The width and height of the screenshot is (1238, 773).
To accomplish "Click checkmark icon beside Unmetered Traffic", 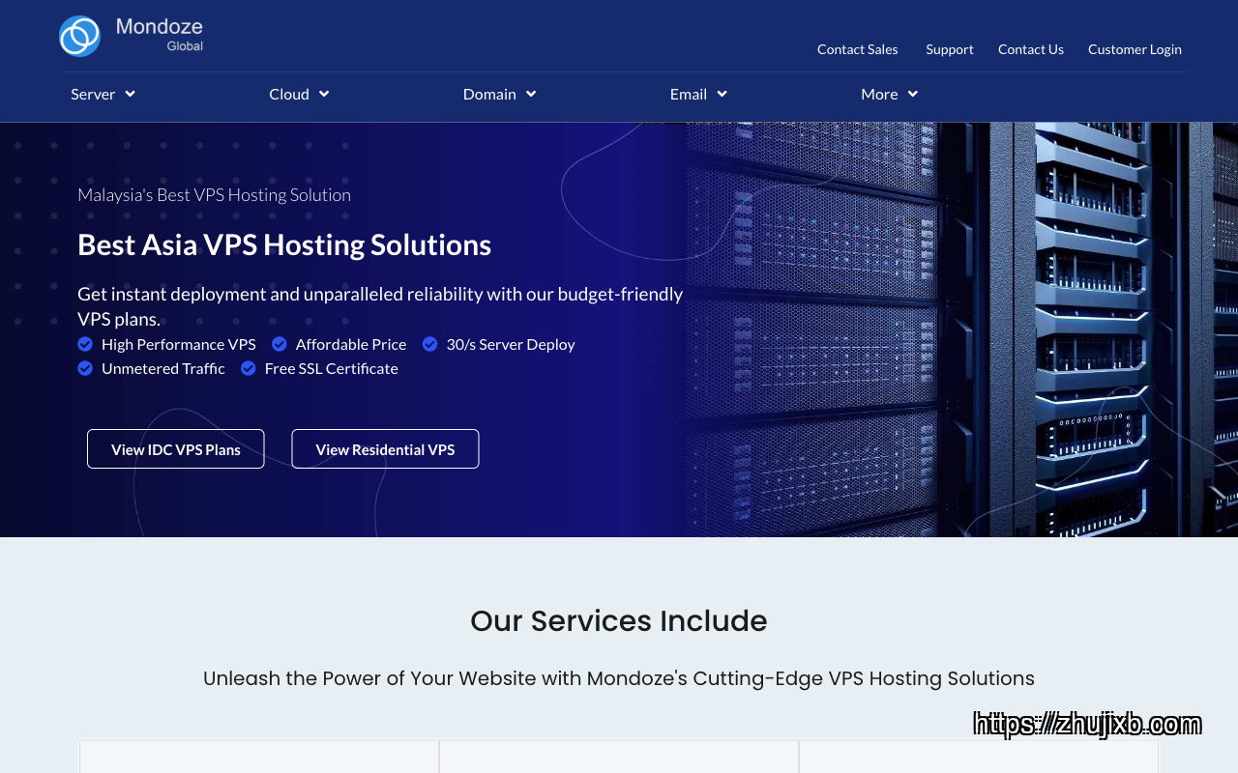I will tap(85, 368).
